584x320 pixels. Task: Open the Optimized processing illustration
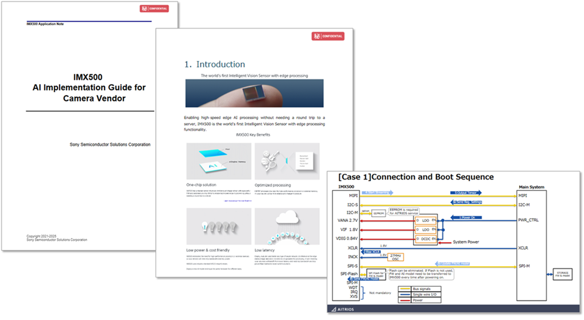[287, 161]
